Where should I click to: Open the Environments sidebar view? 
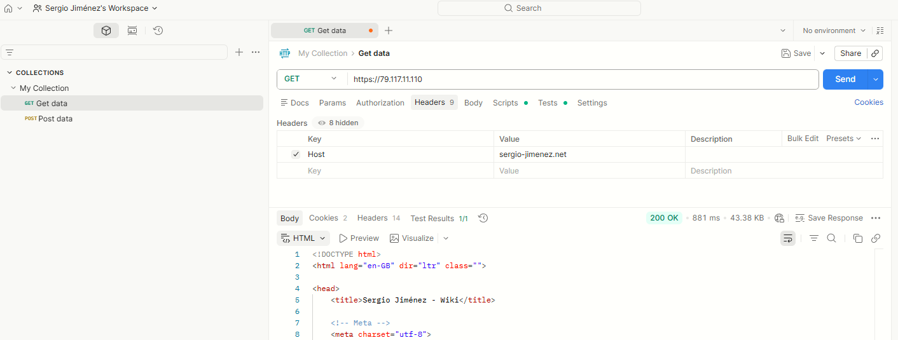click(x=132, y=31)
